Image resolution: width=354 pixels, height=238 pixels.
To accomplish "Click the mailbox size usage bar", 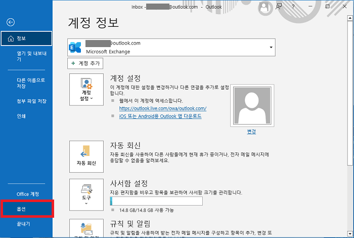I will tap(156, 201).
